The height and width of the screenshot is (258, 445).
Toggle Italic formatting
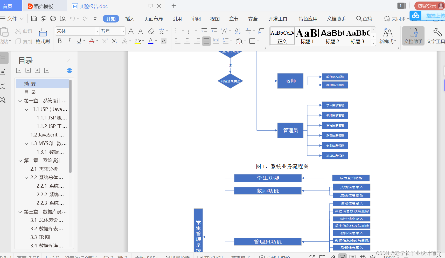point(69,41)
